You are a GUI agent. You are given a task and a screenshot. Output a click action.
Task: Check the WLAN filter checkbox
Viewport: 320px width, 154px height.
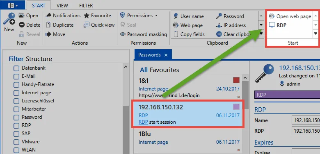(16, 150)
